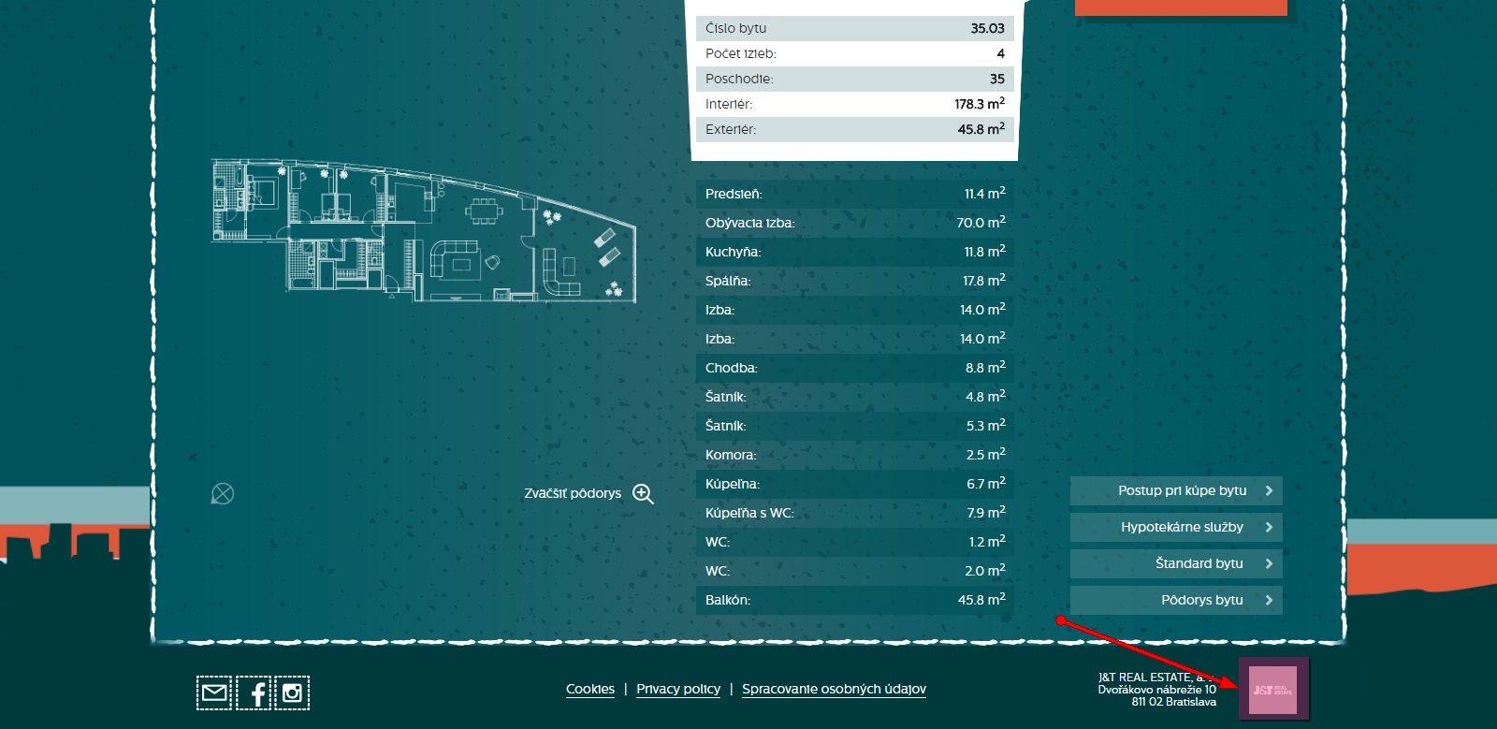Select the "Exteriér:" label

pyautogui.click(x=731, y=129)
